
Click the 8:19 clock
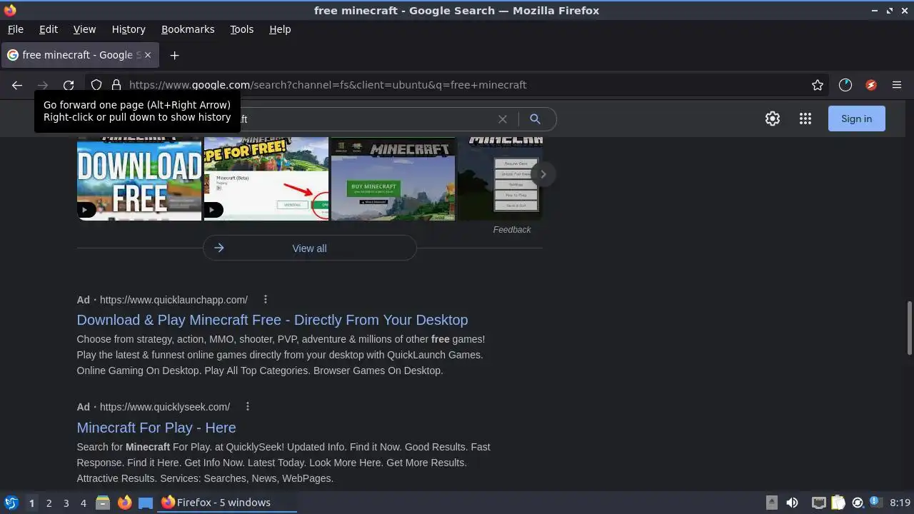900,503
